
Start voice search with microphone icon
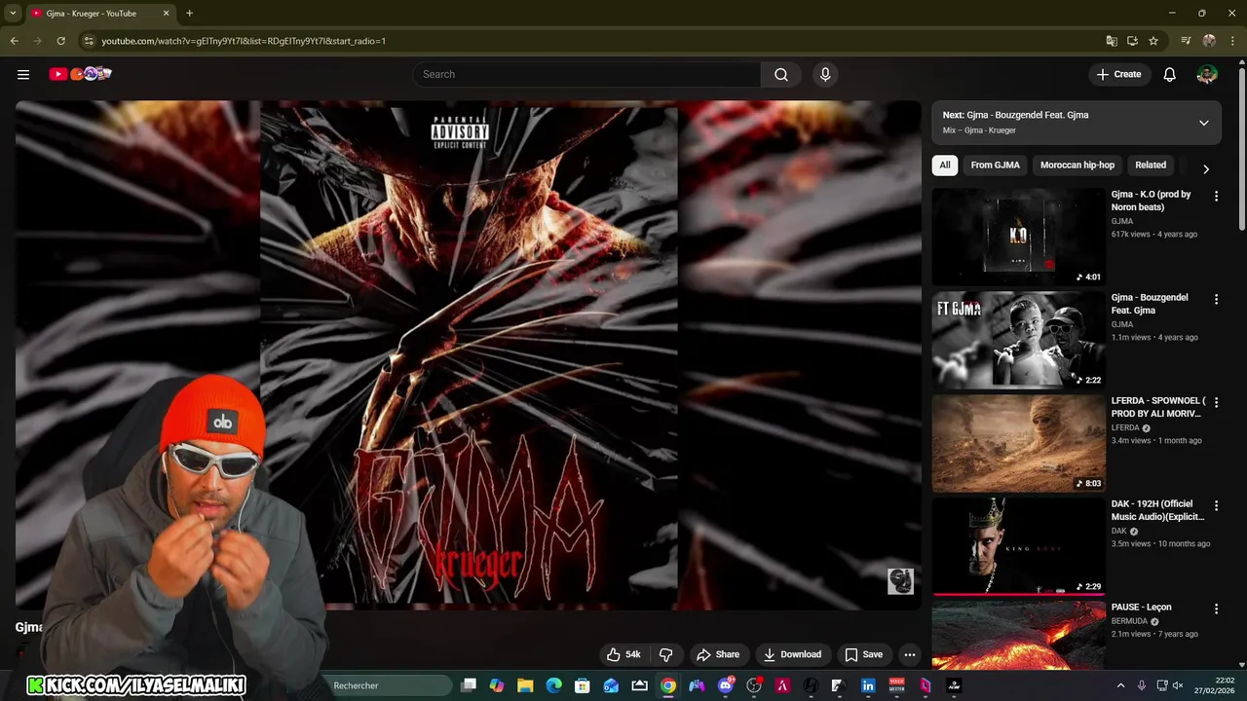pos(825,74)
